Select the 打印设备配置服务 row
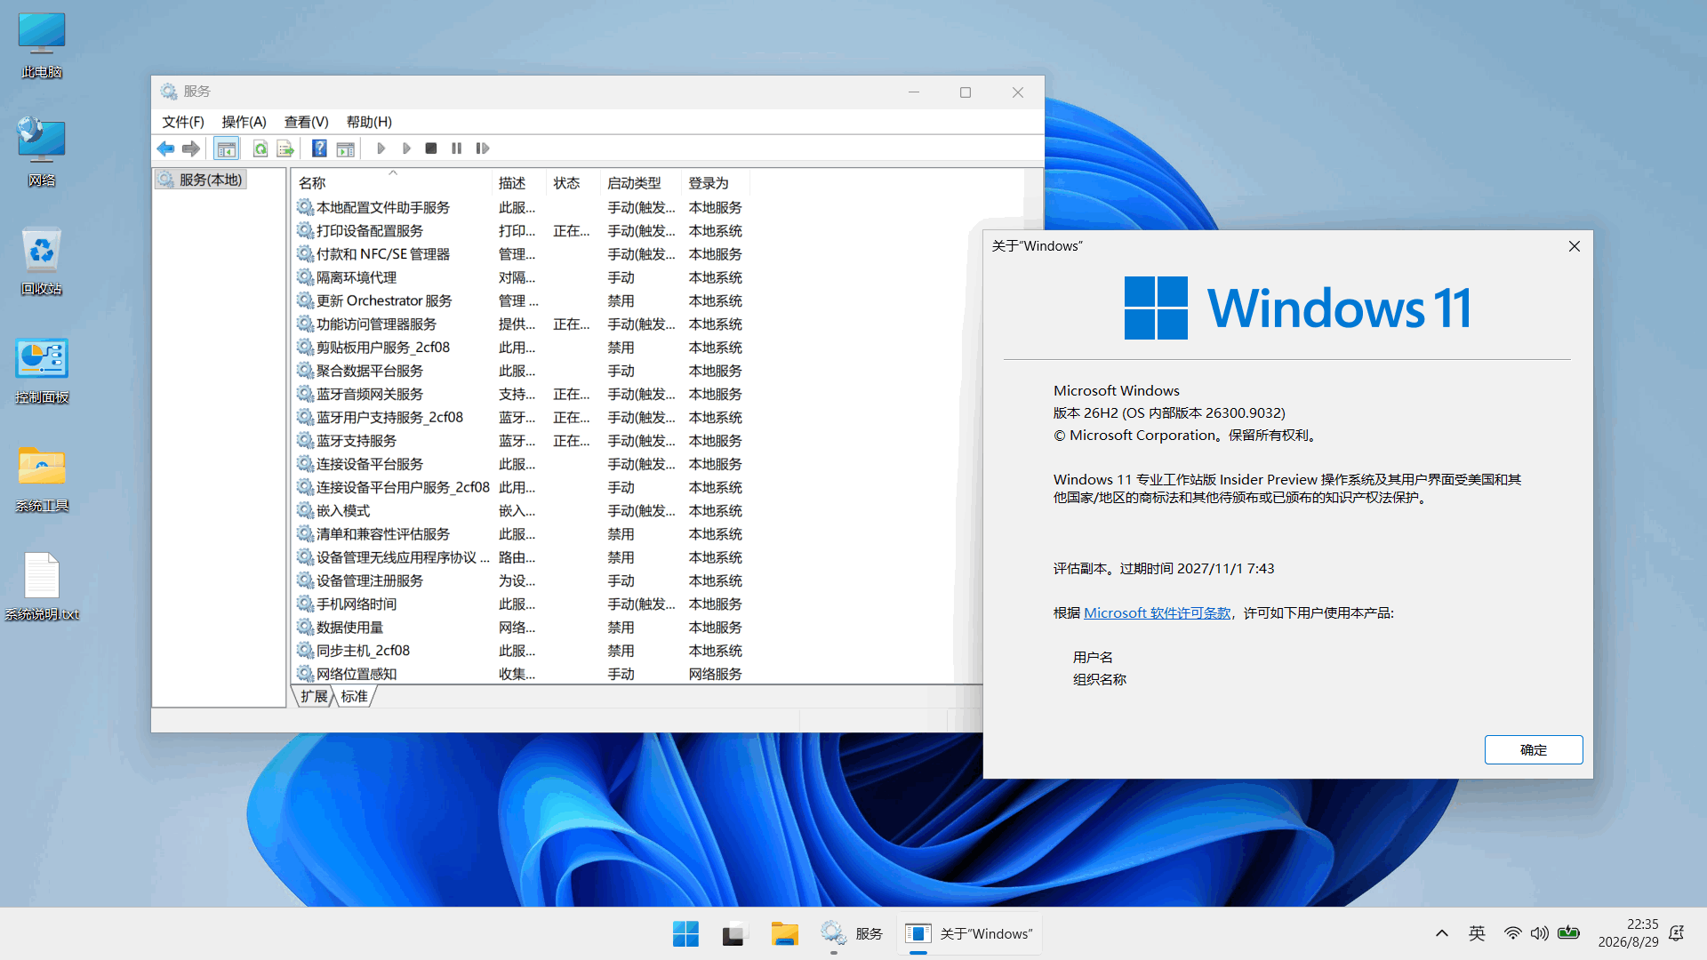1707x960 pixels. 522,230
